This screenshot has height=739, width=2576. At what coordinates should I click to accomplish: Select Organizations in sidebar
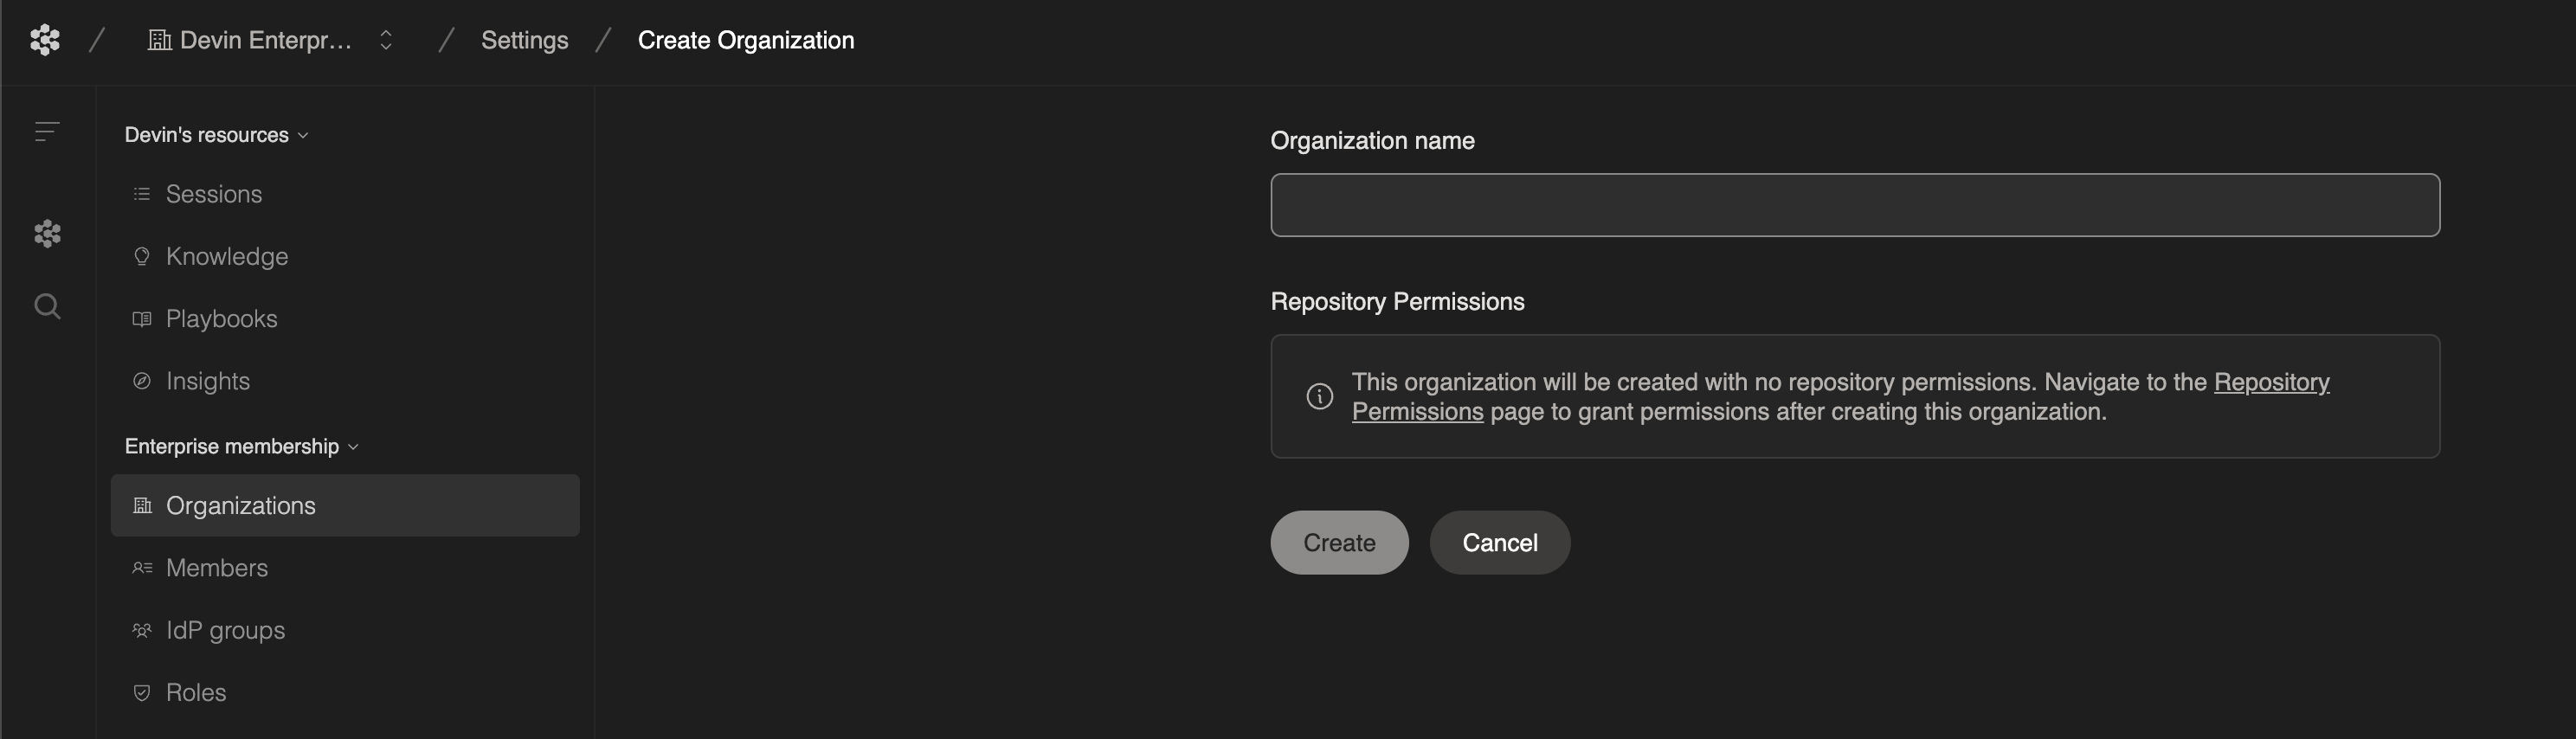(x=345, y=505)
